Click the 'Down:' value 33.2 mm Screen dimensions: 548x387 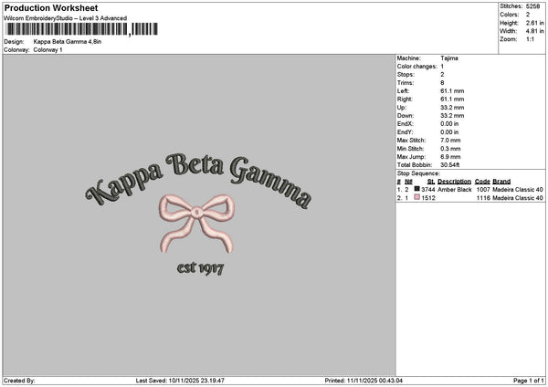(452, 116)
